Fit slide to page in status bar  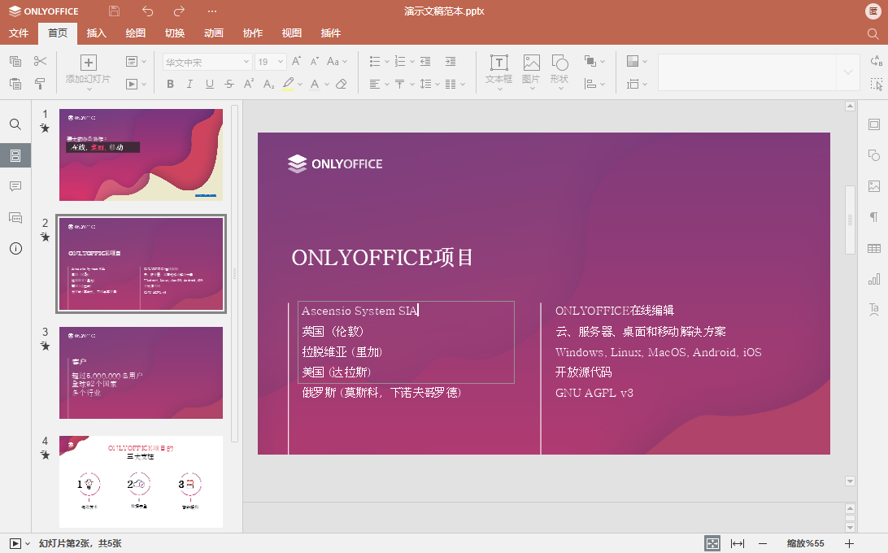(712, 543)
